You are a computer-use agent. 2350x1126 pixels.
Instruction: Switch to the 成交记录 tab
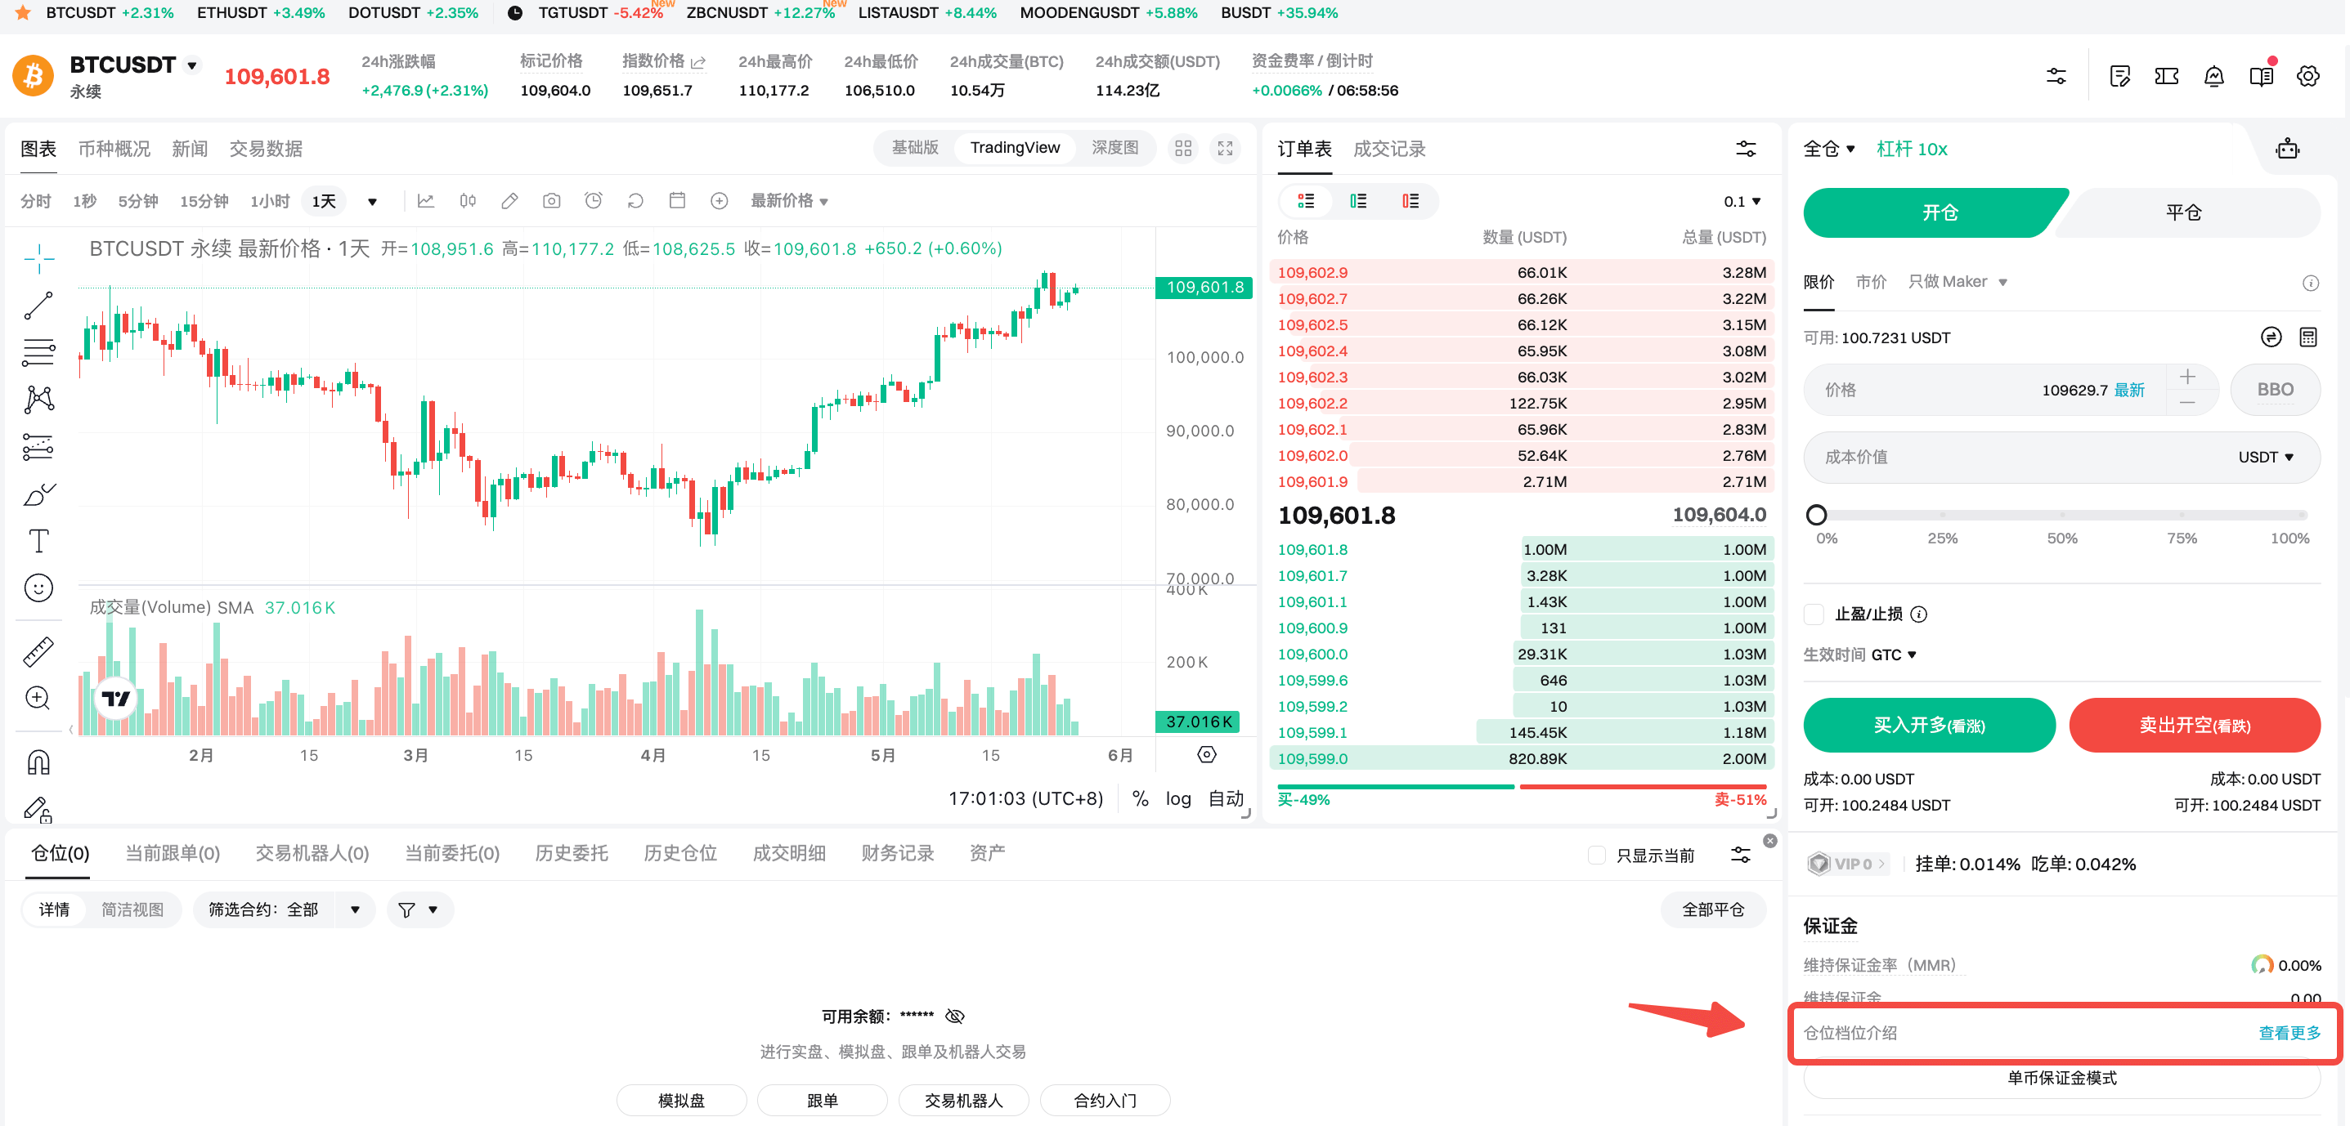1388,149
